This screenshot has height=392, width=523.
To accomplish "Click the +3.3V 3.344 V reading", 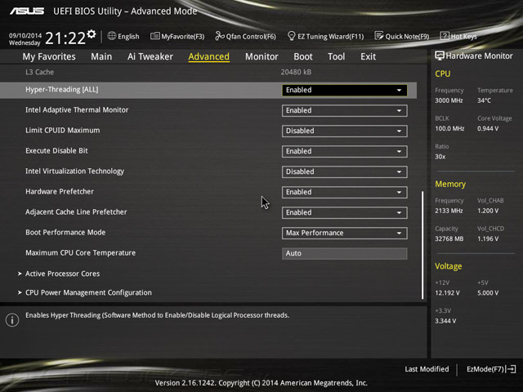I will [445, 321].
